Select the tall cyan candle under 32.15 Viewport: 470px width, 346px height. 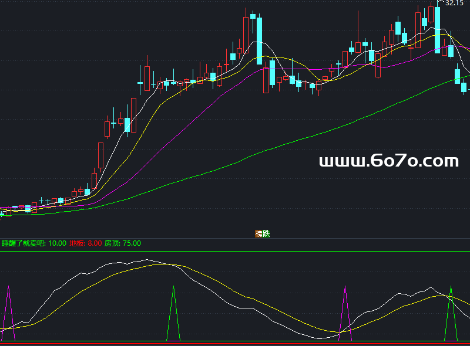click(438, 29)
